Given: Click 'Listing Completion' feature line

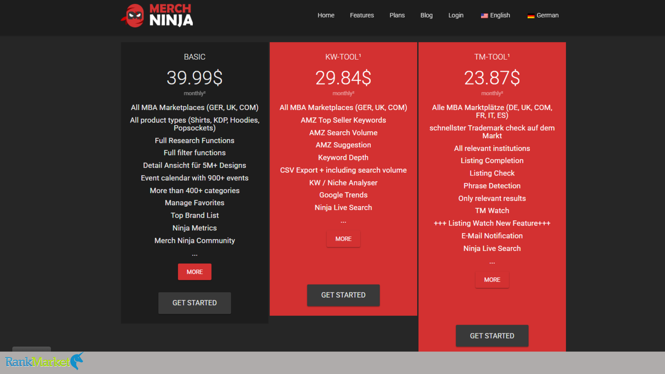Looking at the screenshot, I should 492,161.
